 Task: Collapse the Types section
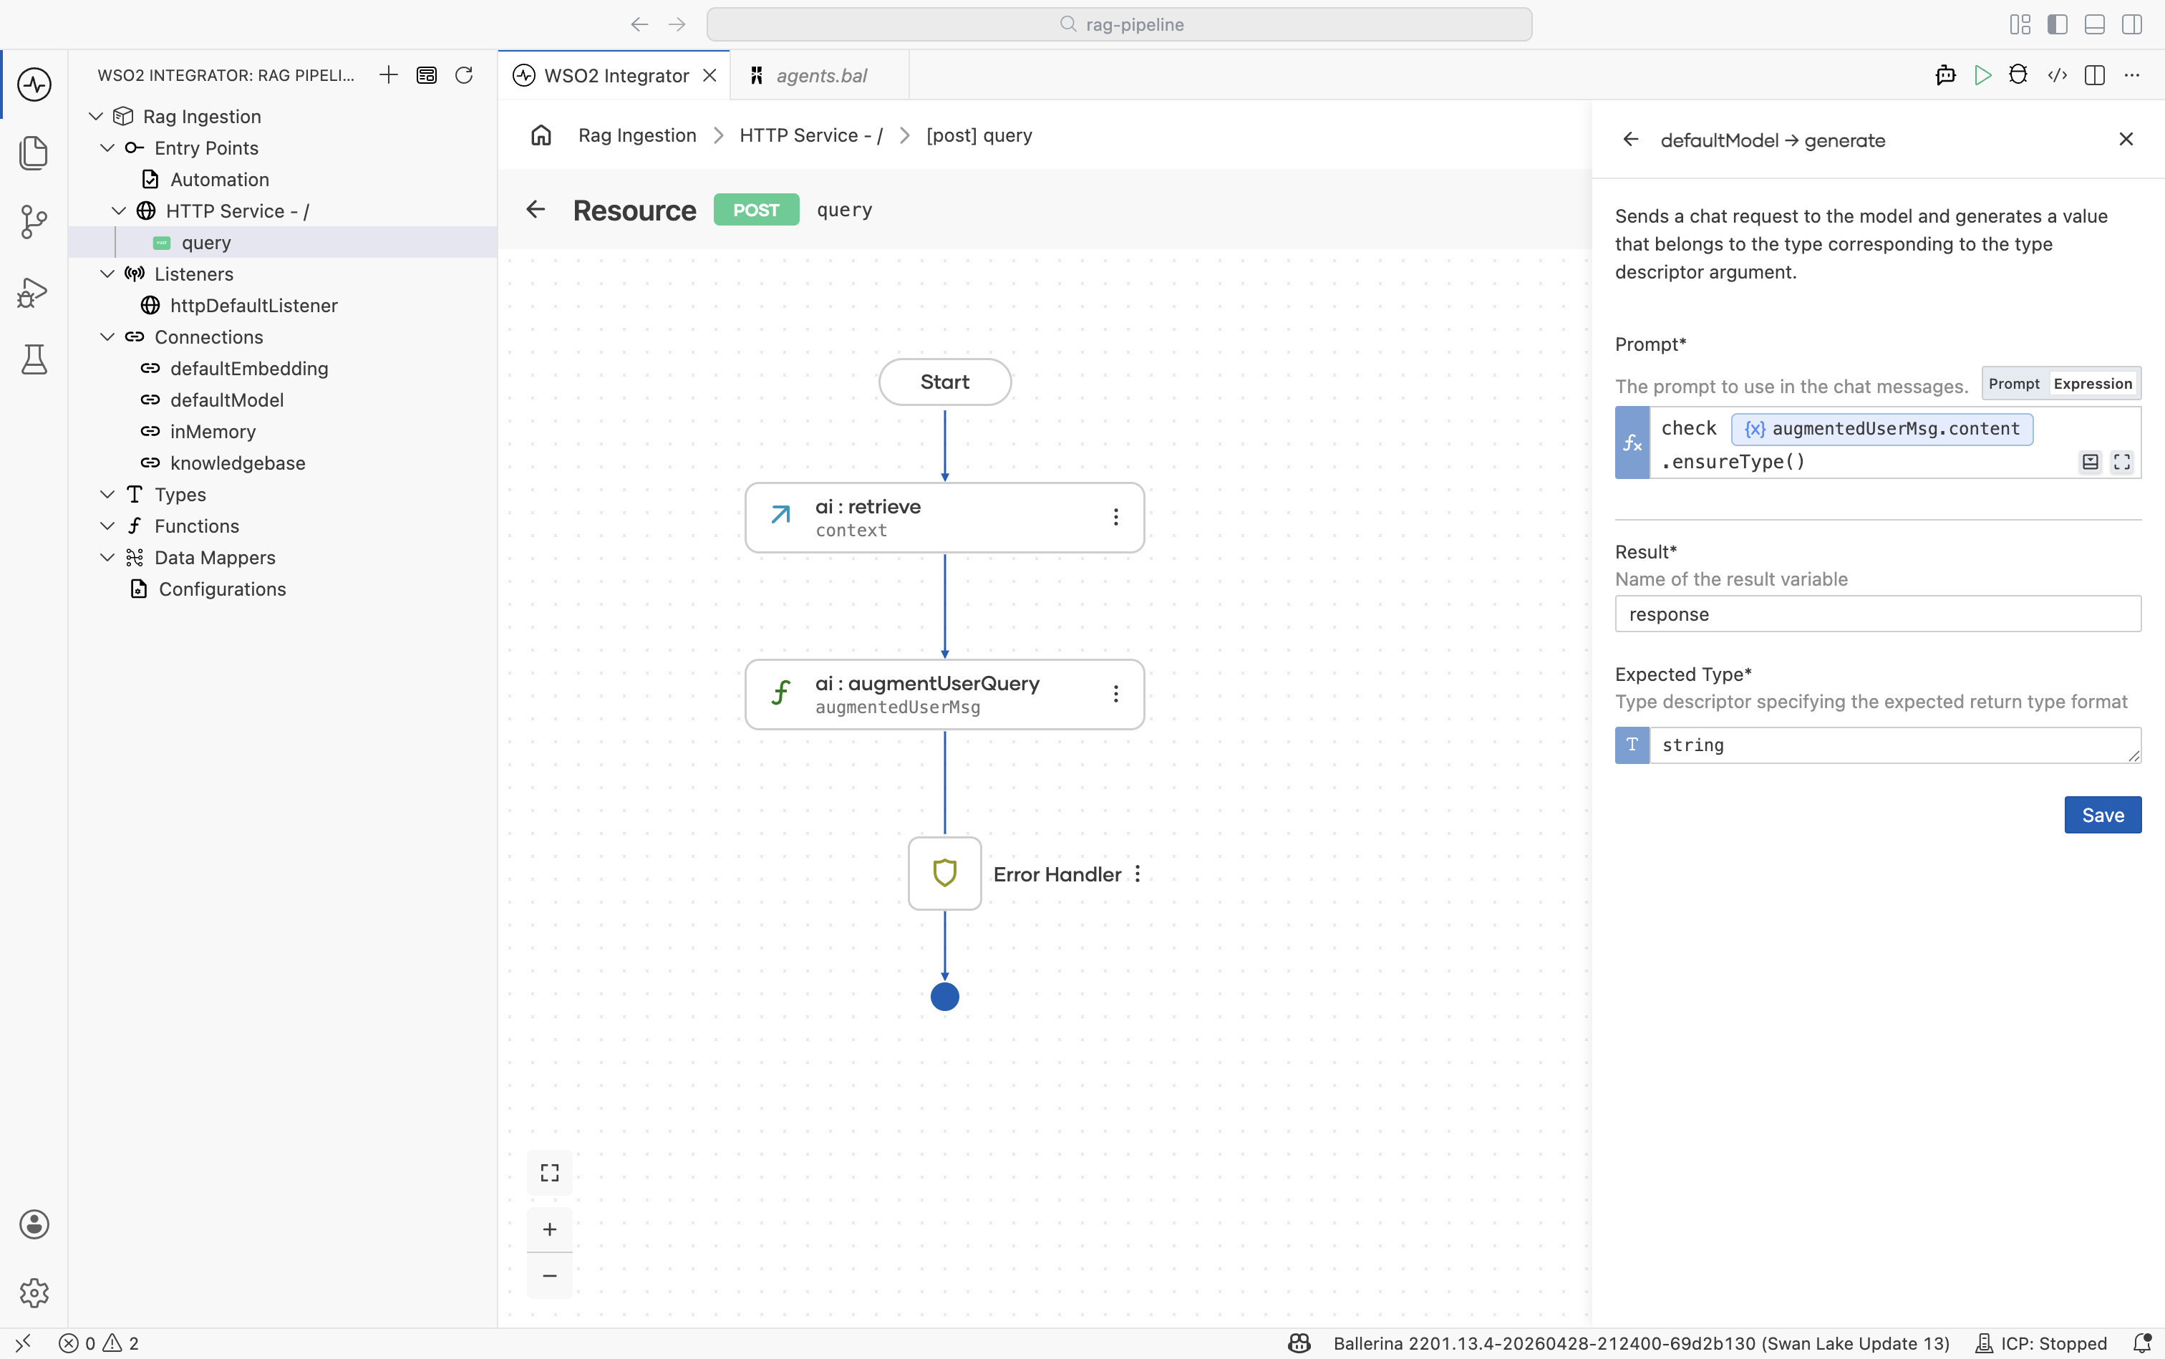click(108, 494)
